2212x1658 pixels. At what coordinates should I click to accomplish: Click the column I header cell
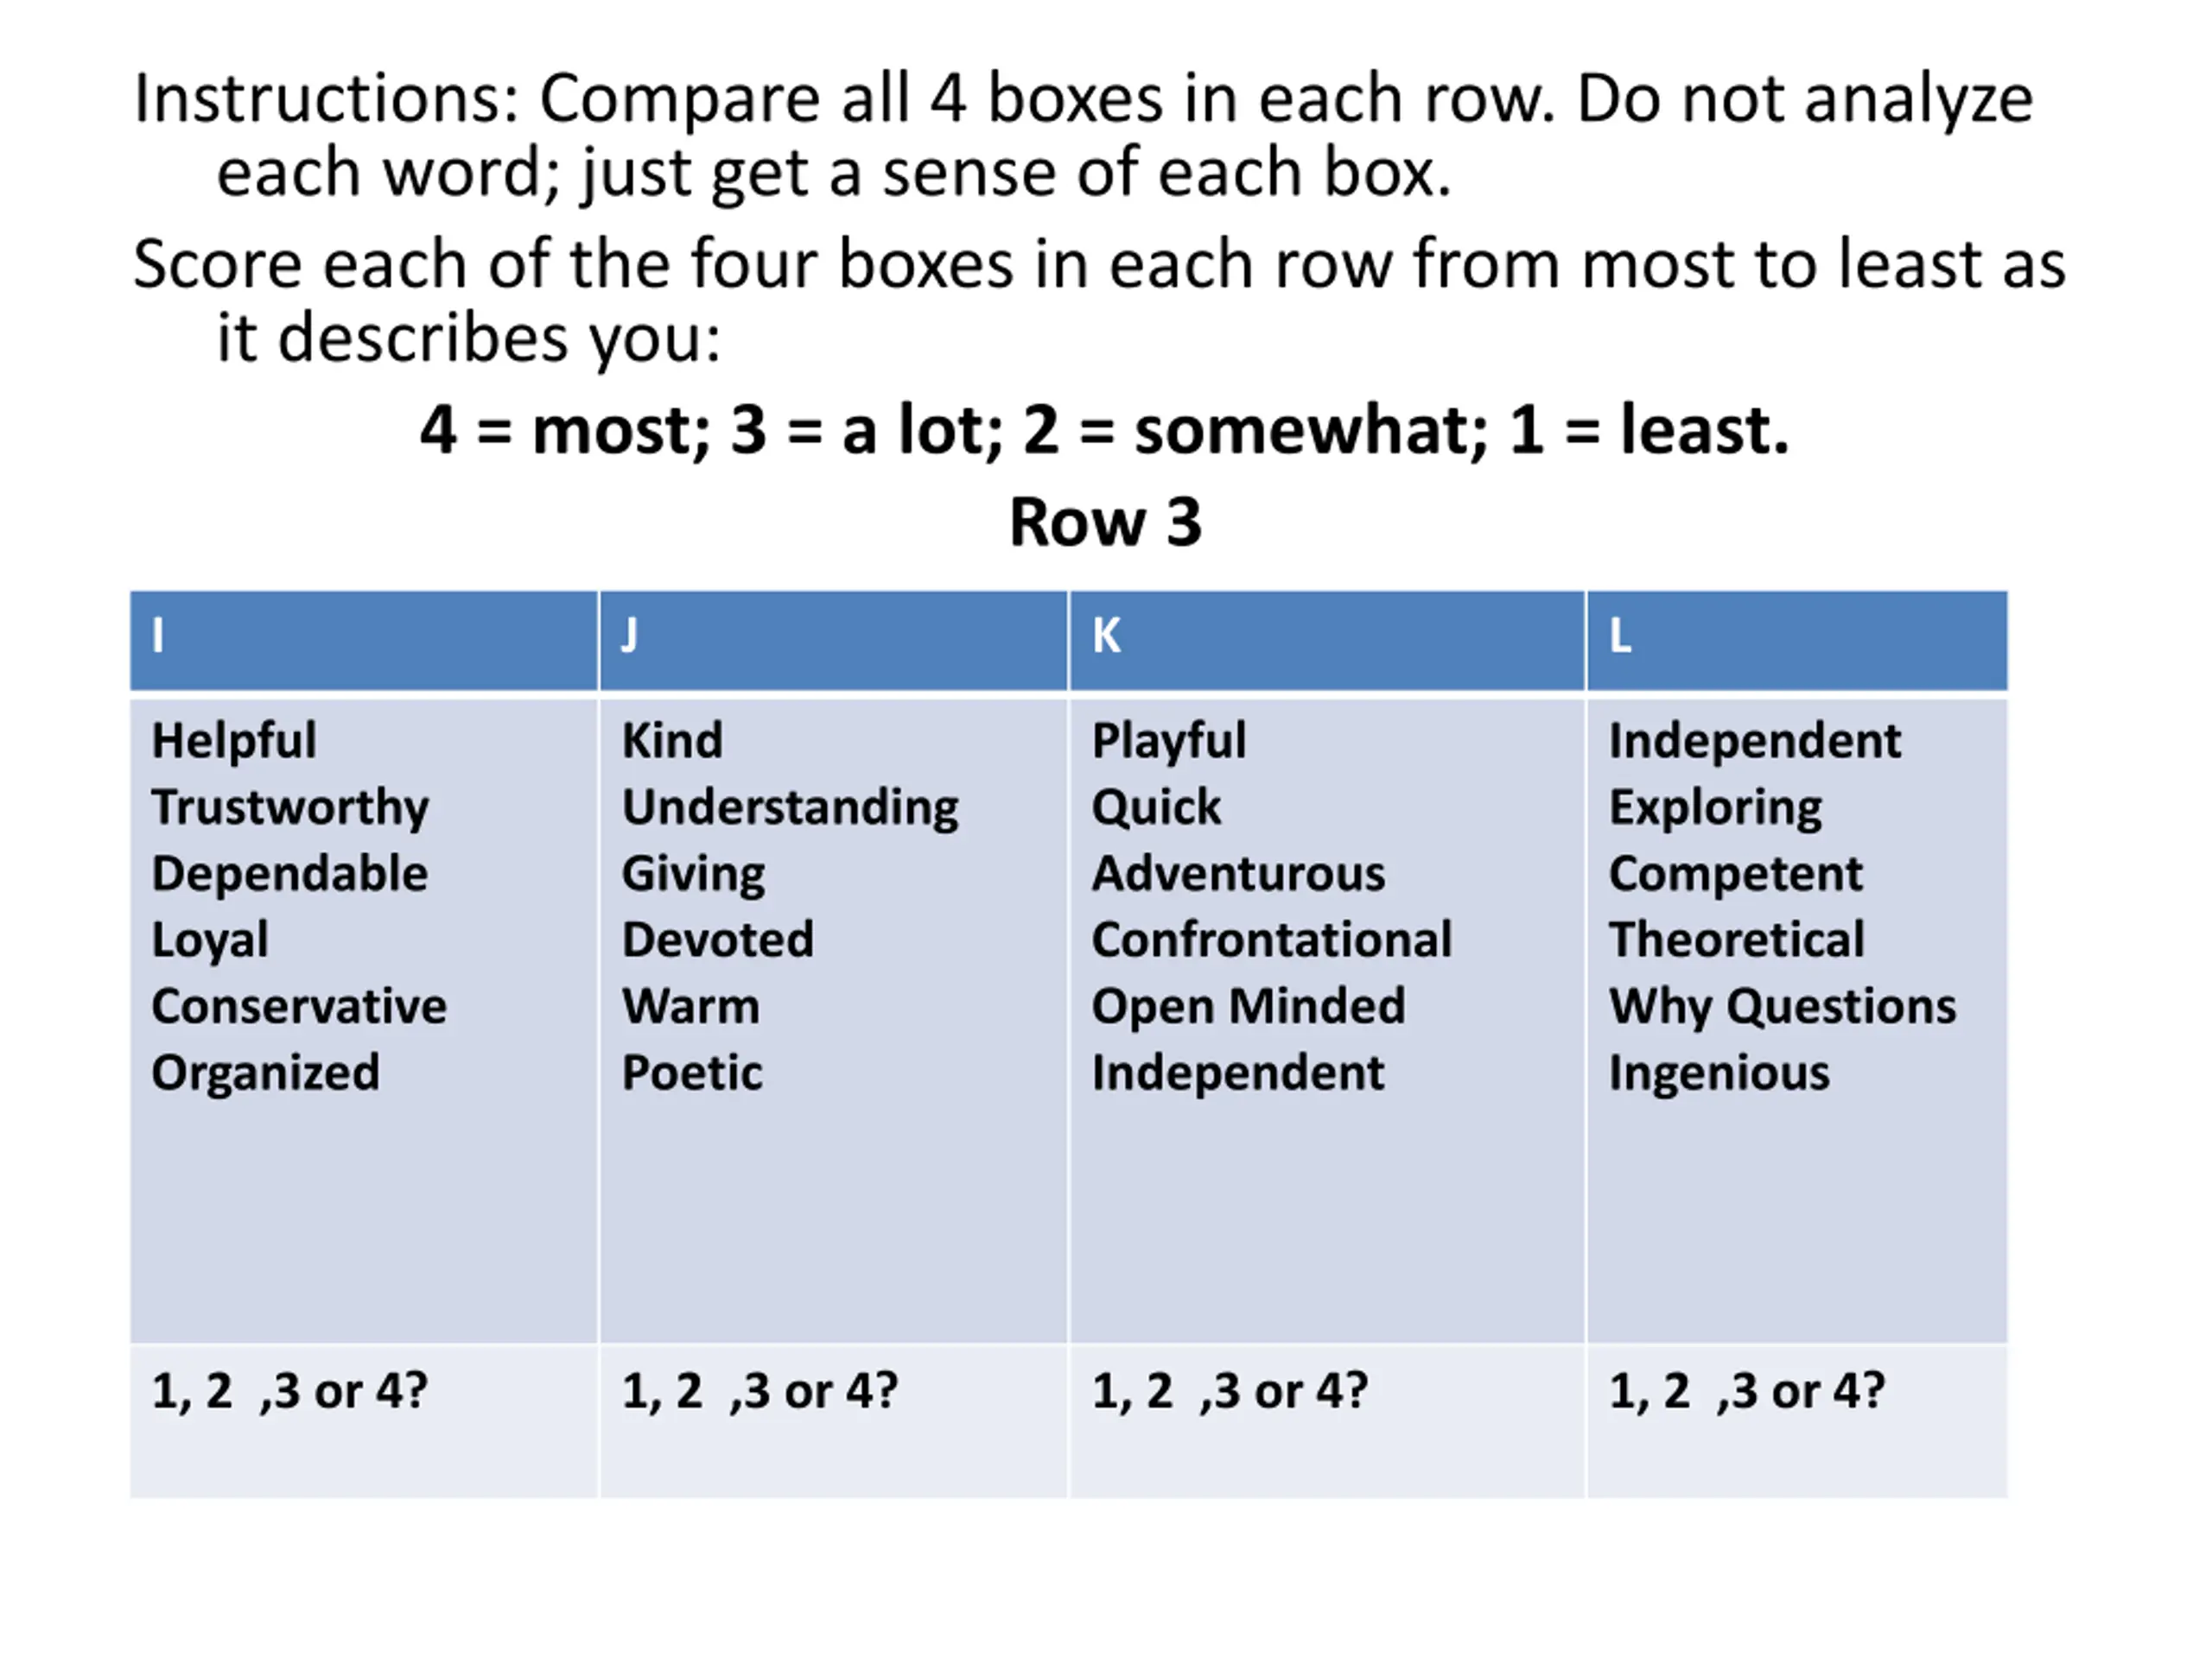(x=363, y=640)
